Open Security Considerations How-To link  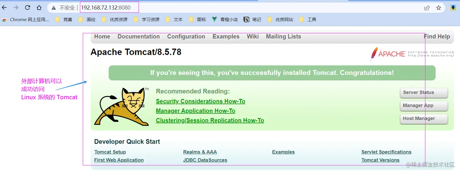pyautogui.click(x=200, y=101)
